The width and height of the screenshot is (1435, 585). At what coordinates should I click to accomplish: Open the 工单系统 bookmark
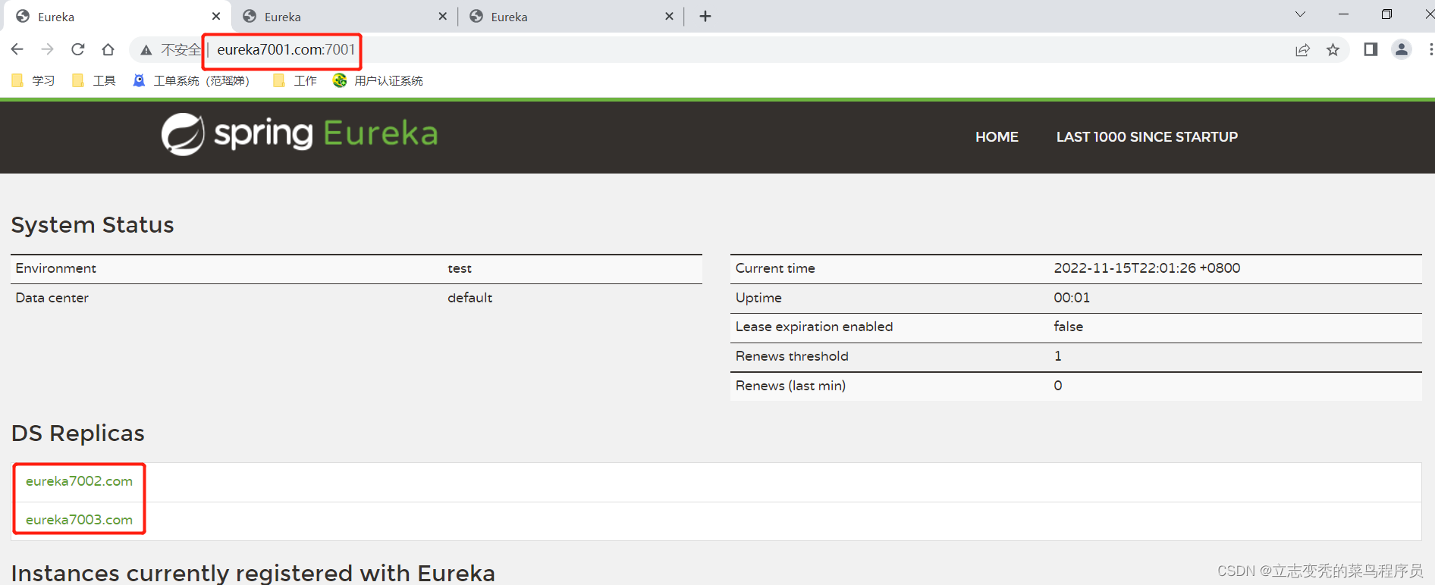click(191, 80)
